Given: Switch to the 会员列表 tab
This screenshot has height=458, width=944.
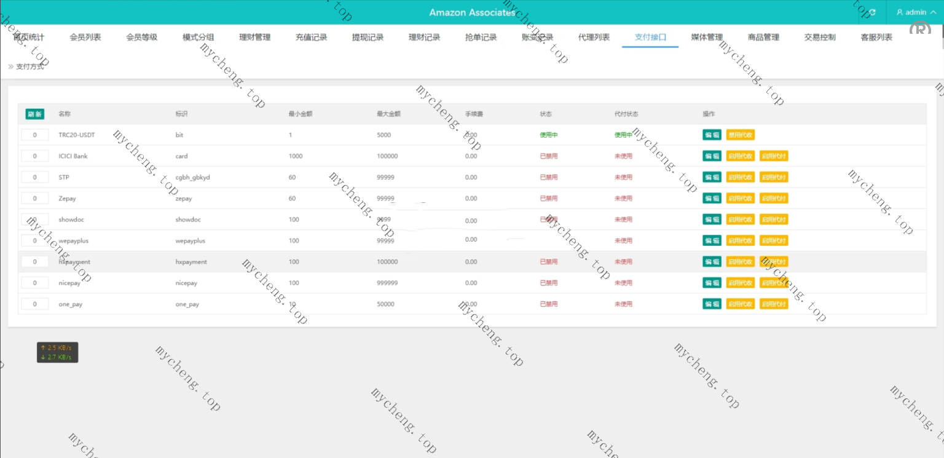Looking at the screenshot, I should pyautogui.click(x=85, y=38).
